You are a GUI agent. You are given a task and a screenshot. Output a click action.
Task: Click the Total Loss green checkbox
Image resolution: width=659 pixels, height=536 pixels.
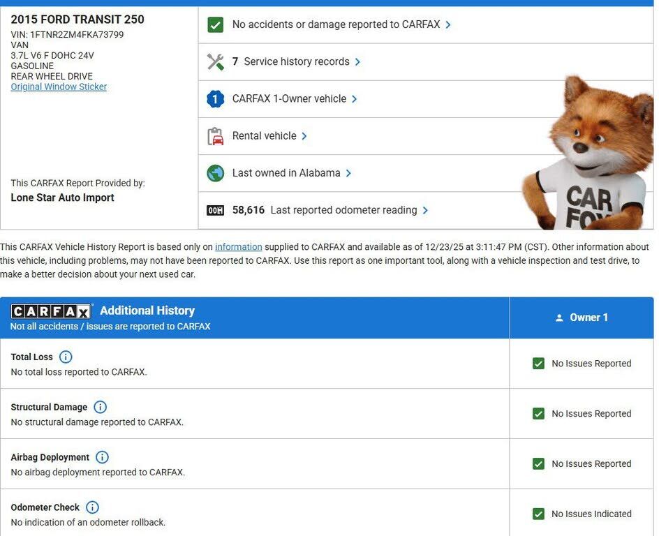click(x=538, y=364)
